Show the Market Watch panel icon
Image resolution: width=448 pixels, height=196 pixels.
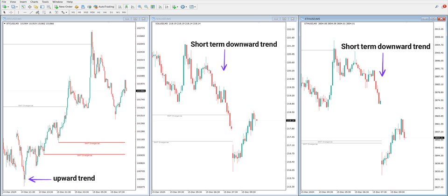(x=23, y=7)
